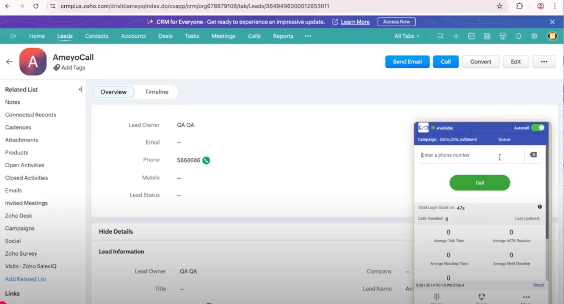Open the browser extensions puzzle icon

click(x=520, y=6)
